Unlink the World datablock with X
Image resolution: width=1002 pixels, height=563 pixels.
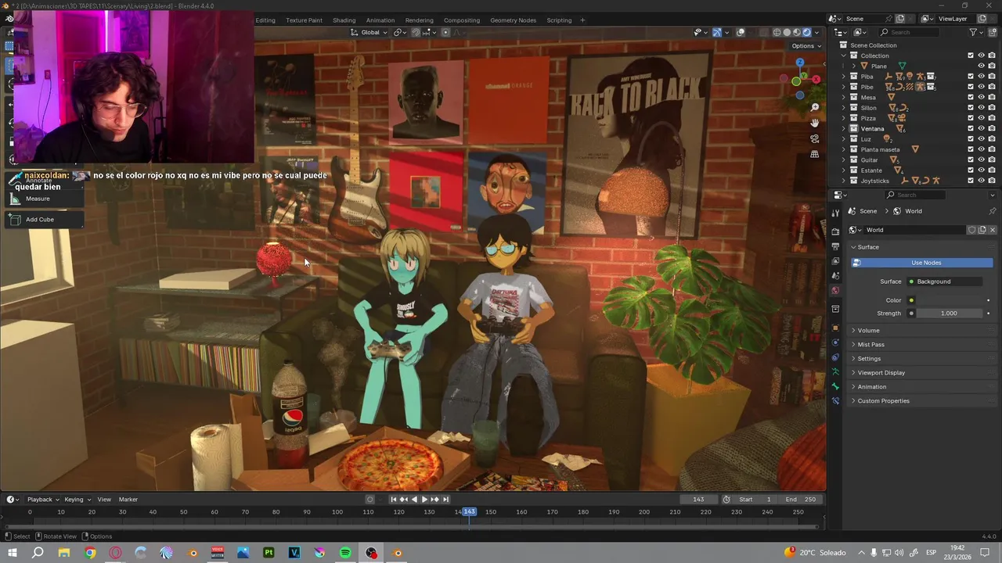(993, 230)
